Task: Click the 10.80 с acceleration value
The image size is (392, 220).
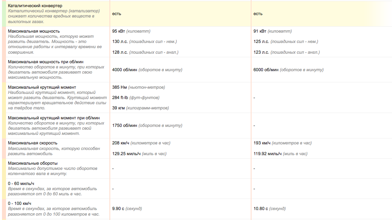Action: pos(261,208)
